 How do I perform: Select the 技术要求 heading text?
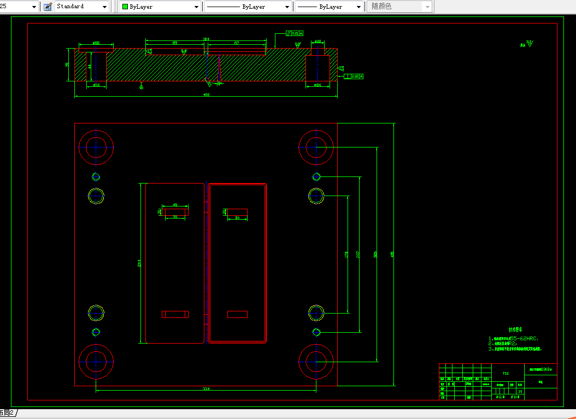click(515, 330)
